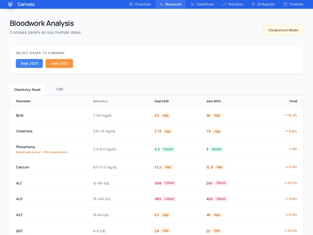Viewport: 313px width, 235px height.
Task: Click the Bloodwork pulse icon
Action: tap(161, 4)
